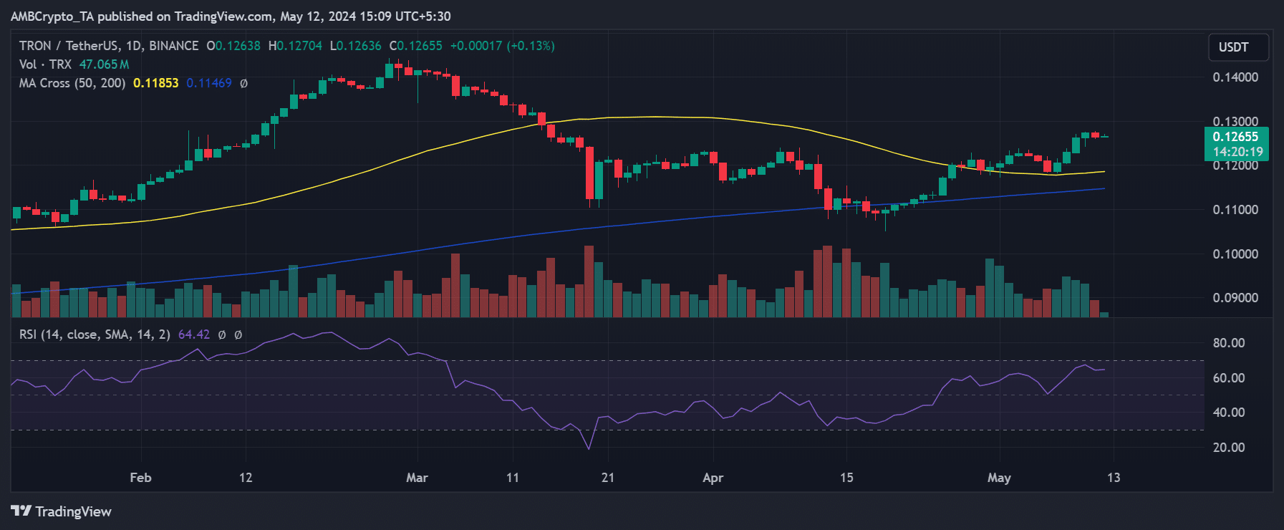This screenshot has height=530, width=1284.
Task: Click the Feb date axis label
Action: click(140, 478)
